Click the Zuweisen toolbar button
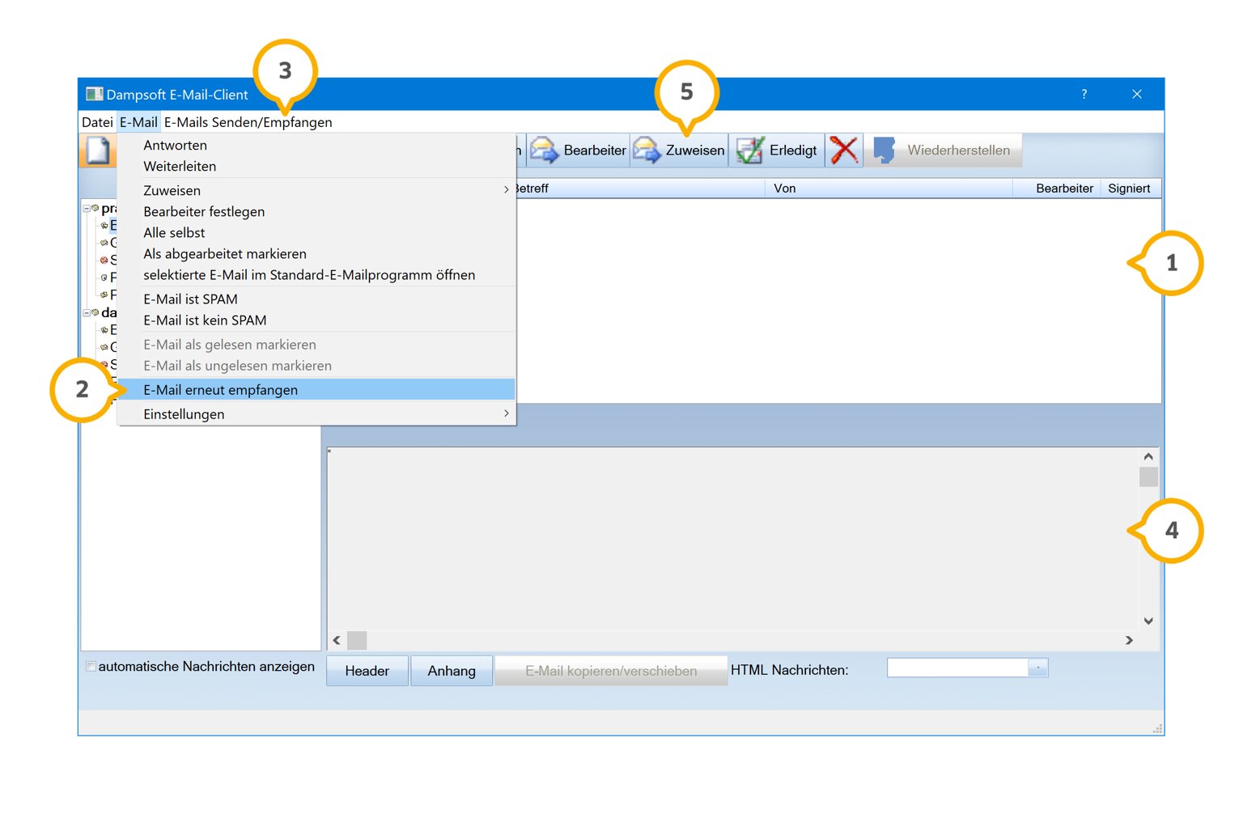 click(x=679, y=151)
